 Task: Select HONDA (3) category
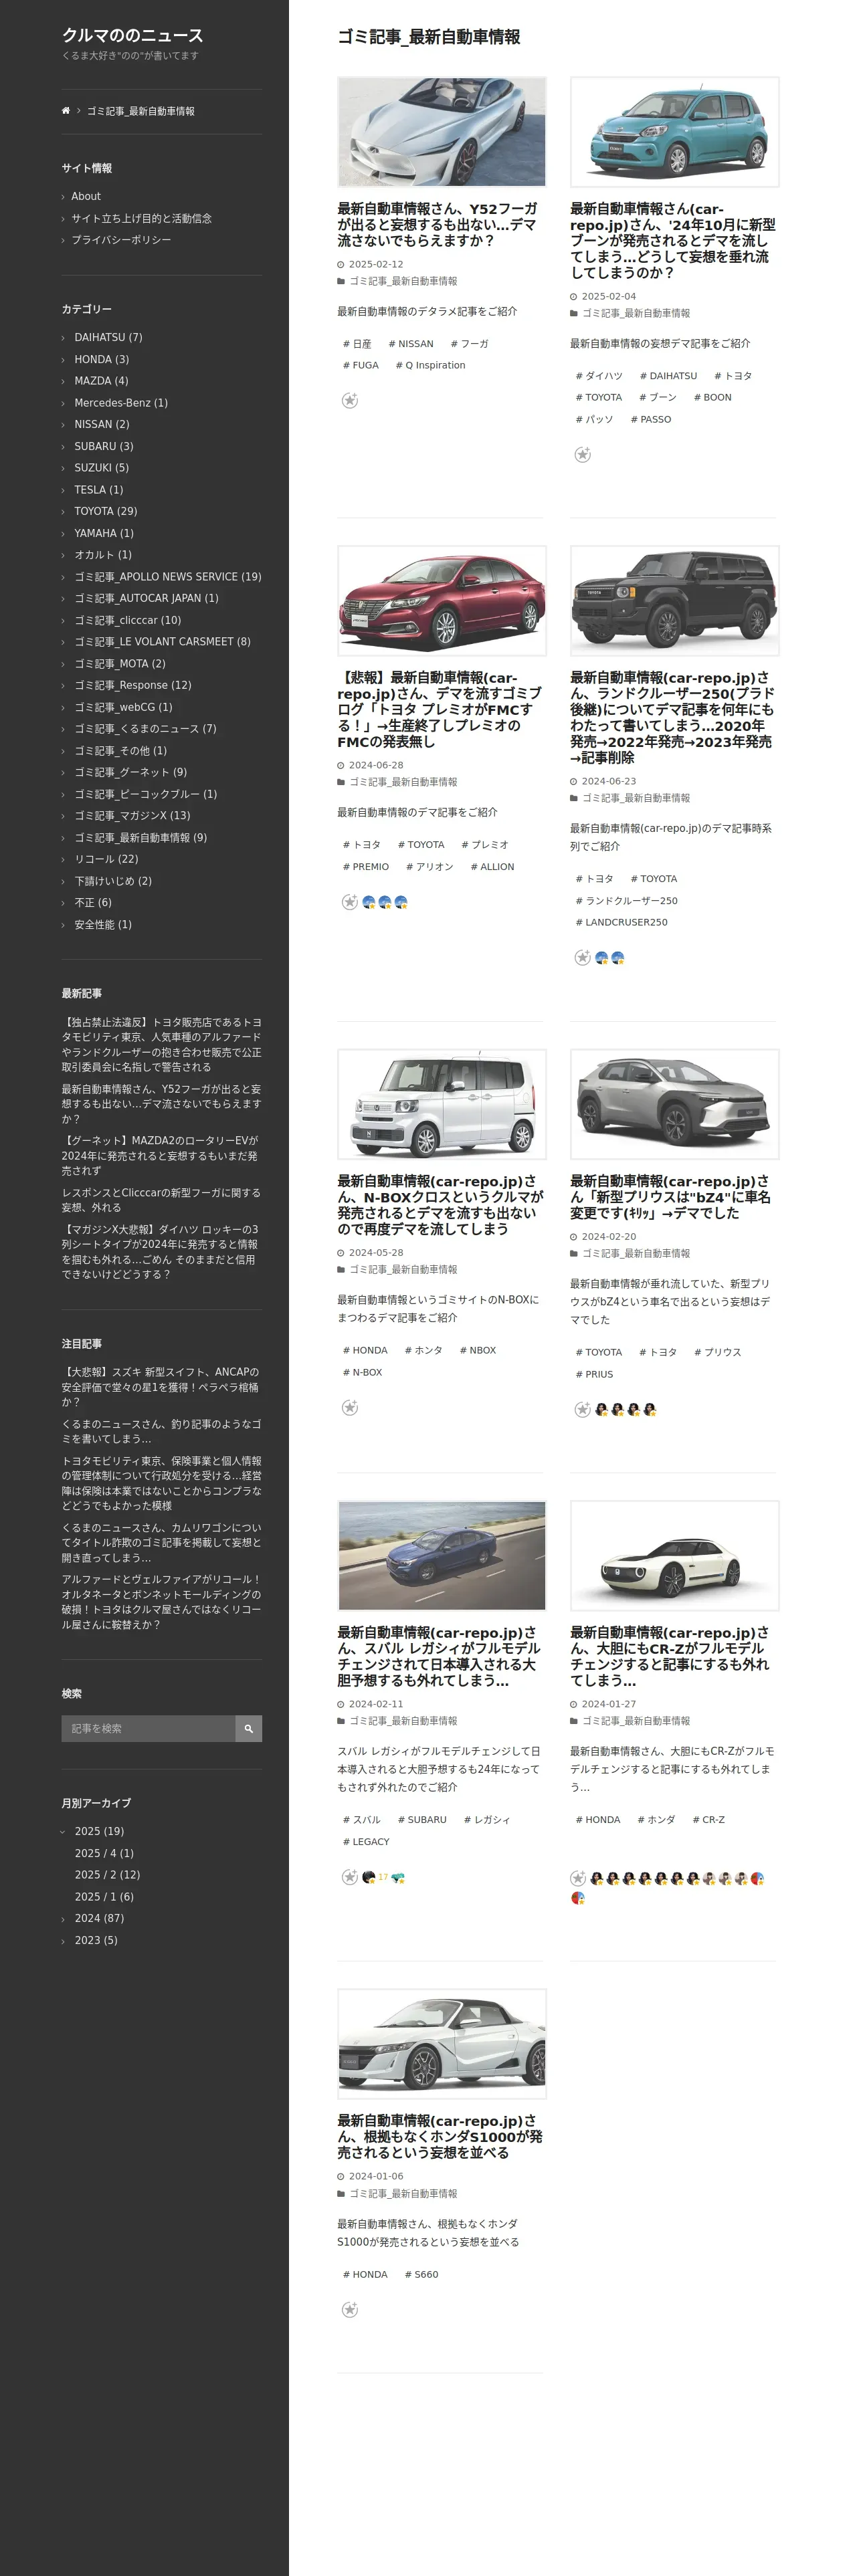pos(101,360)
